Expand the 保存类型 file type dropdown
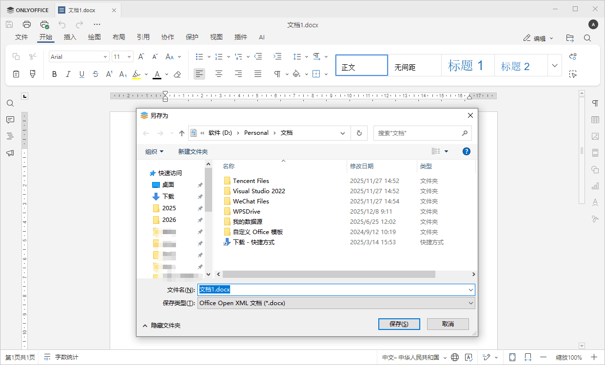 point(470,303)
